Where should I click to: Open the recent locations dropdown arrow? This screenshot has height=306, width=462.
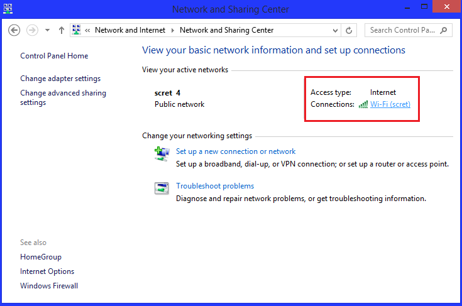pyautogui.click(x=47, y=30)
